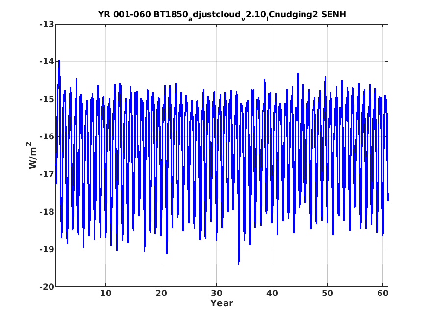This screenshot has width=429, height=322.
Task: Click the y-axis tick label '-19'
Action: pos(47,249)
